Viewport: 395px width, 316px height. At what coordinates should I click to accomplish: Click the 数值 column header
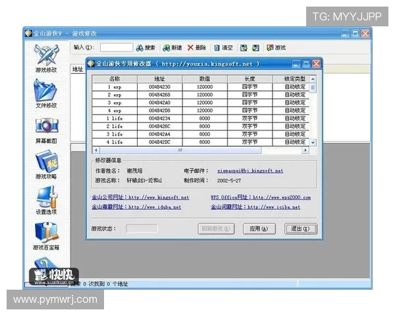tap(205, 79)
